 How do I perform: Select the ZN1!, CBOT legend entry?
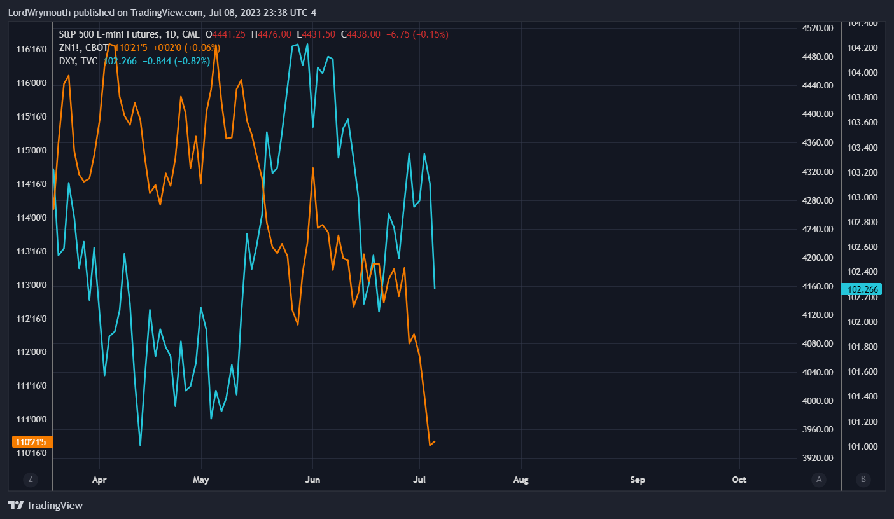pos(85,48)
